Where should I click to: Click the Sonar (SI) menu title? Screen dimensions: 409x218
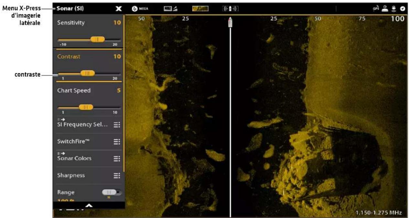70,9
